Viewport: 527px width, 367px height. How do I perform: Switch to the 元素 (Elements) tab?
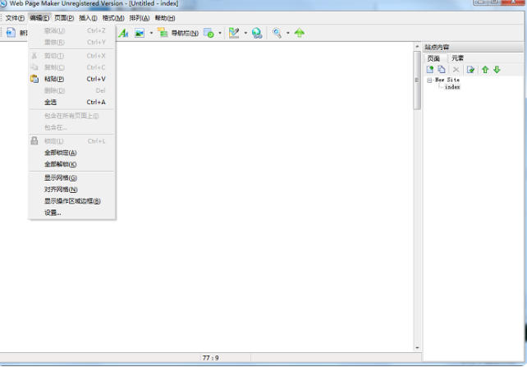[457, 58]
